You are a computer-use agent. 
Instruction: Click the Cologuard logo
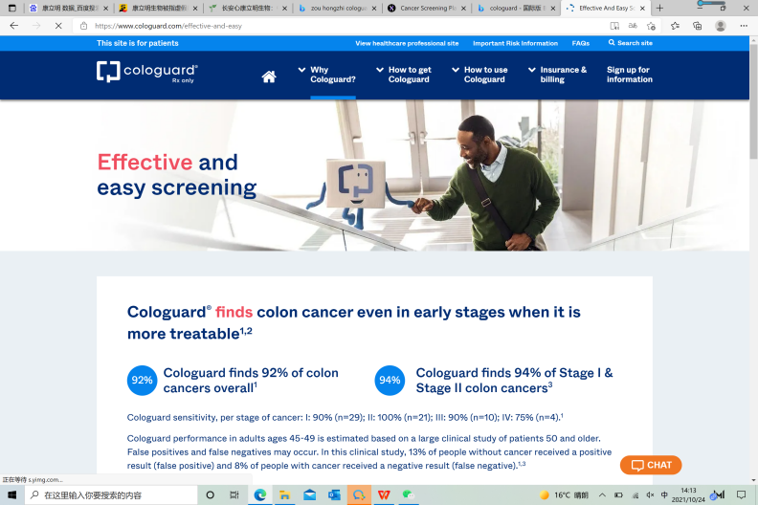coord(147,72)
